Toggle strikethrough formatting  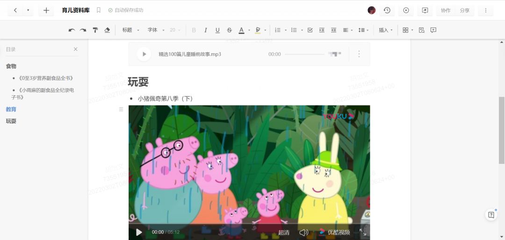pos(229,30)
